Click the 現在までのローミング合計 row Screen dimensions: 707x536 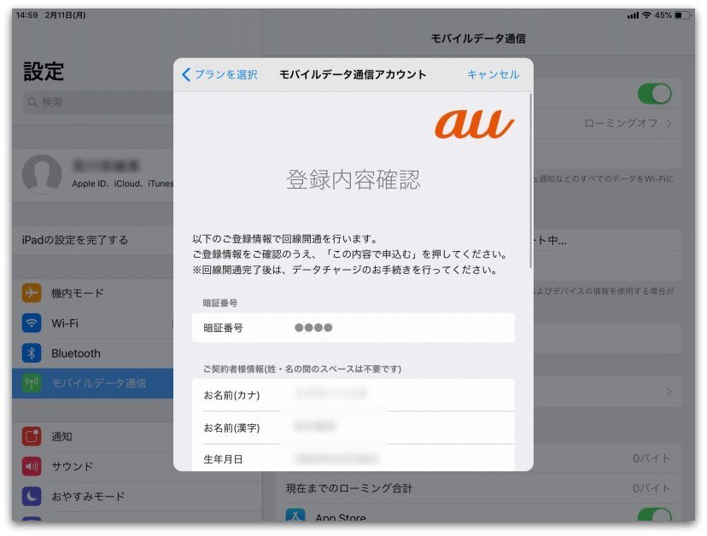[x=478, y=488]
